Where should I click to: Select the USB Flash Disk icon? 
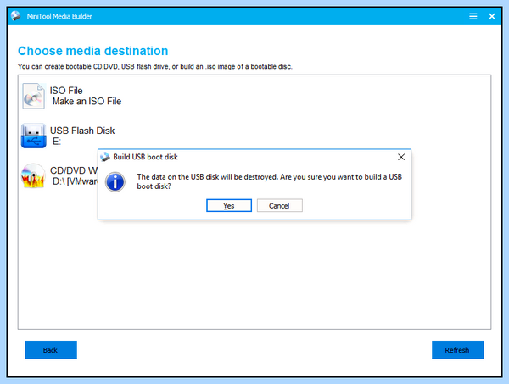[33, 136]
